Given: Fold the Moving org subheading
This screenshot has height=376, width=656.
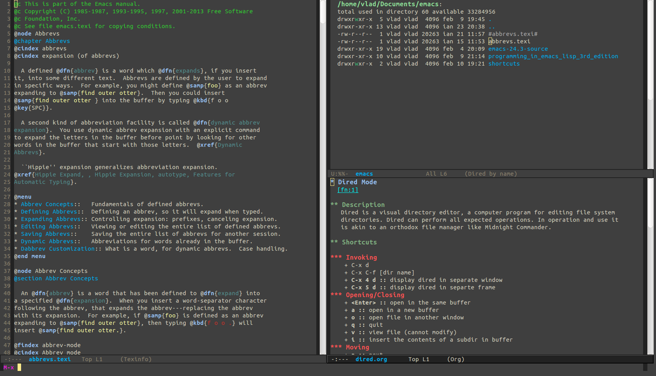Looking at the screenshot, I should point(357,347).
